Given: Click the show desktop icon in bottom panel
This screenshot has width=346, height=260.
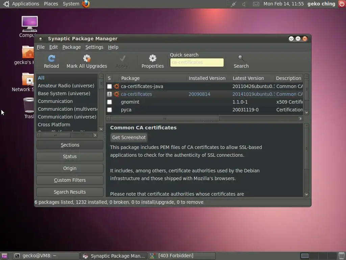Looking at the screenshot, I should click(4, 256).
